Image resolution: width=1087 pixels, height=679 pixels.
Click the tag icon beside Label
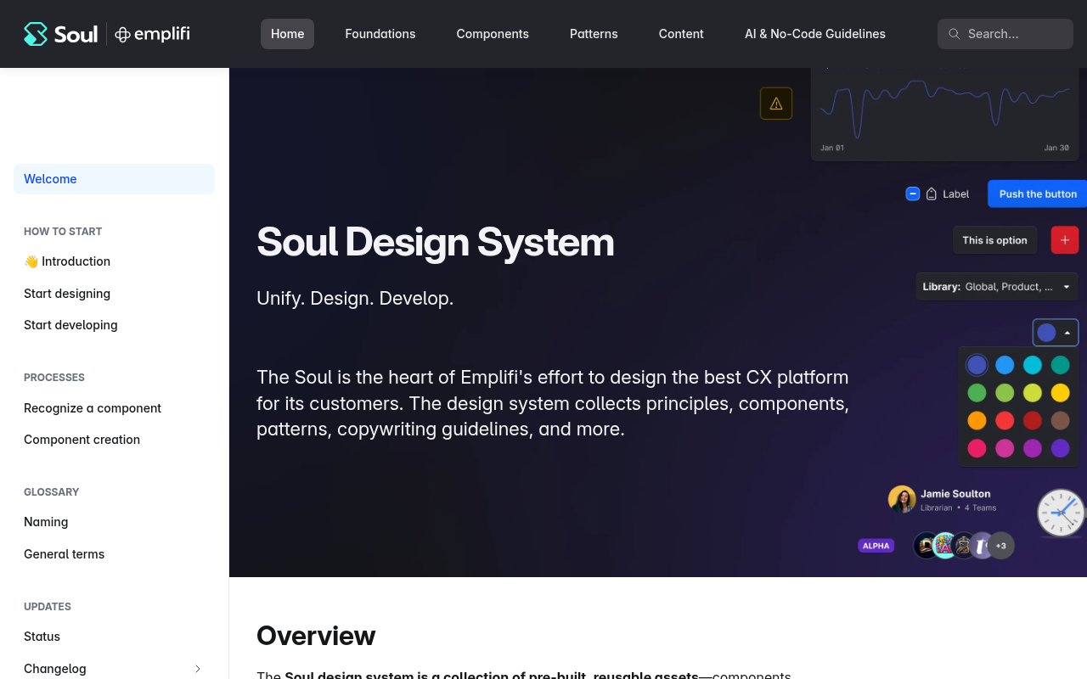(x=932, y=194)
